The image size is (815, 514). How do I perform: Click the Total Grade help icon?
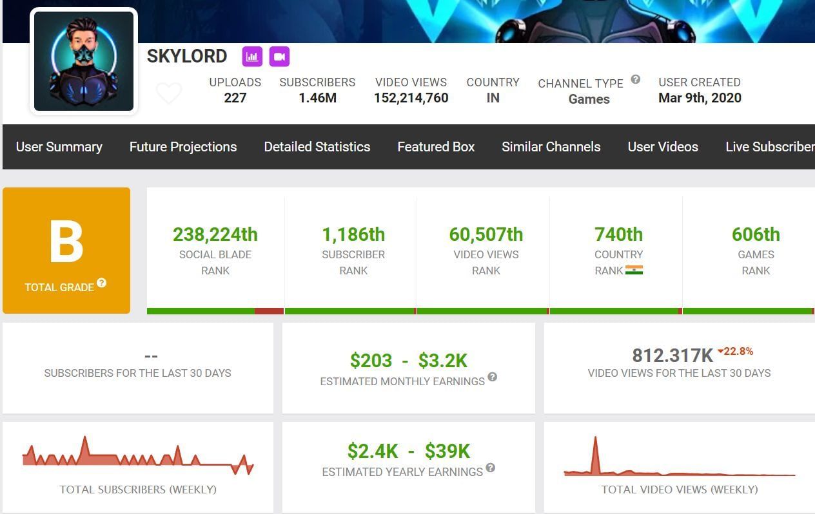[x=102, y=283]
